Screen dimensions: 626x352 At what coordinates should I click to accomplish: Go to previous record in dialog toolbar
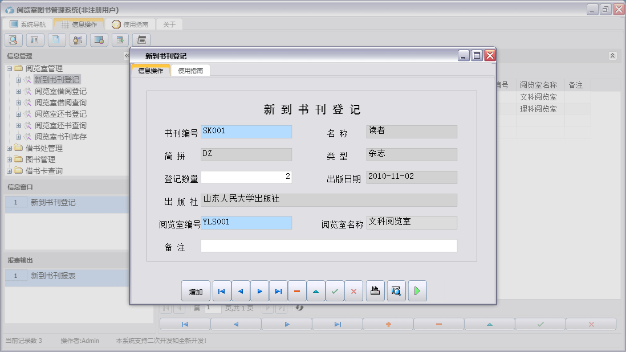pyautogui.click(x=241, y=291)
